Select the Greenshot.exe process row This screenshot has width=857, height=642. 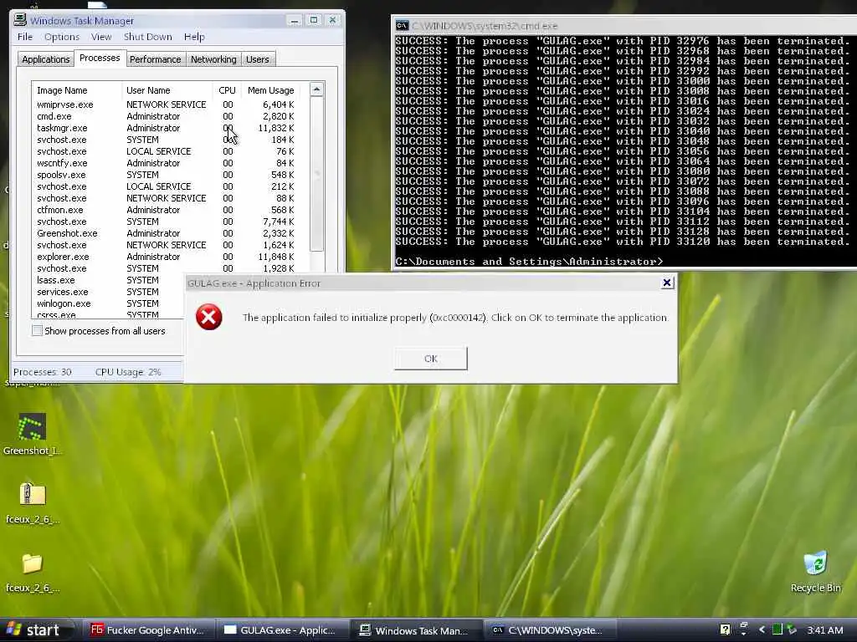166,233
